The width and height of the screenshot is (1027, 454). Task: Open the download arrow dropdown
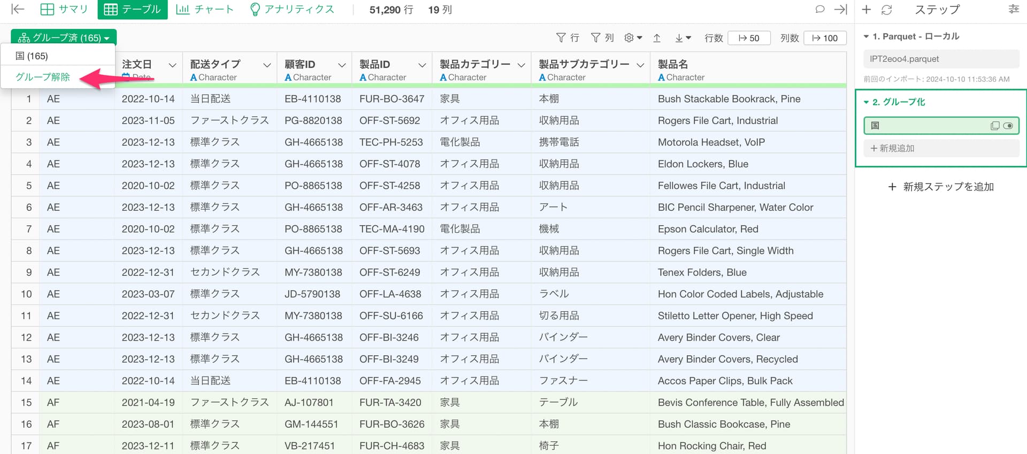(x=683, y=38)
